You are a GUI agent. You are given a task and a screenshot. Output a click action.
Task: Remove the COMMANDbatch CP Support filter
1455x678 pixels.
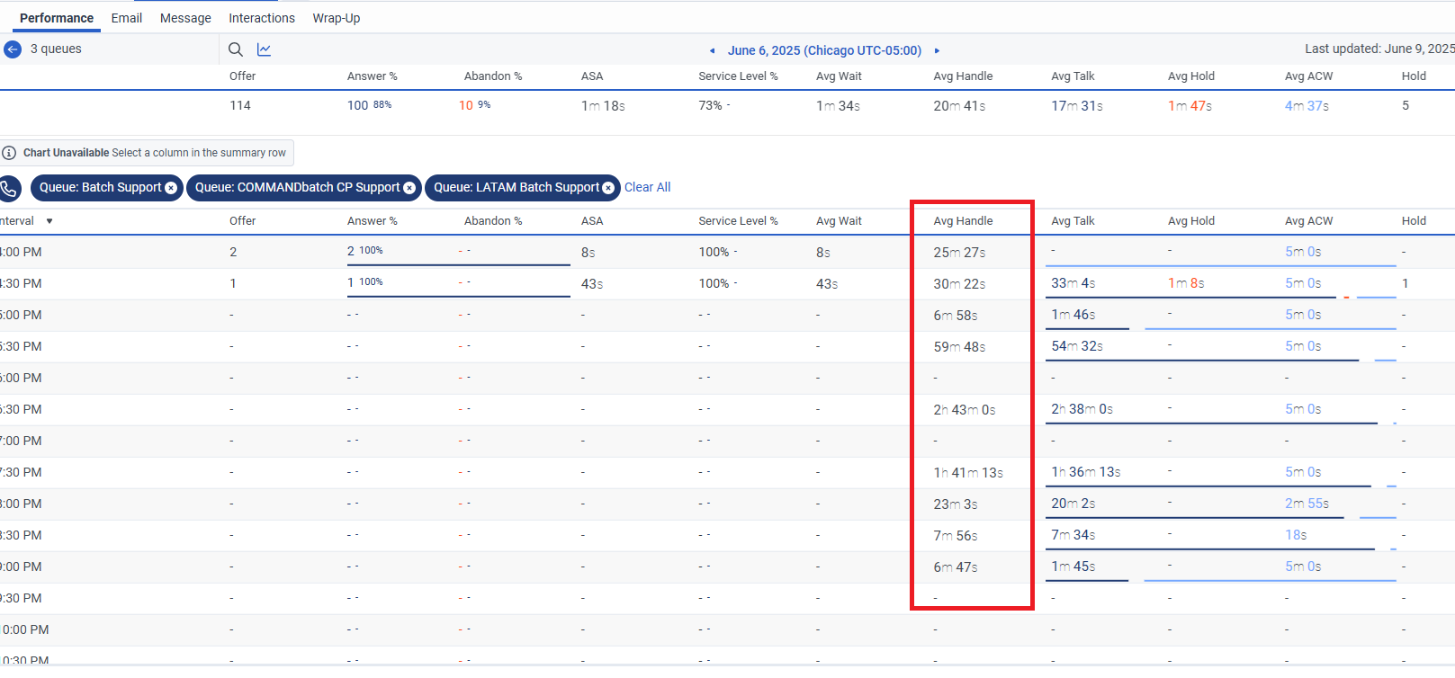(409, 188)
